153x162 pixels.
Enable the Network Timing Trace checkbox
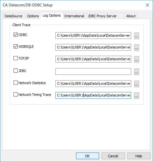pyautogui.click(x=15, y=94)
